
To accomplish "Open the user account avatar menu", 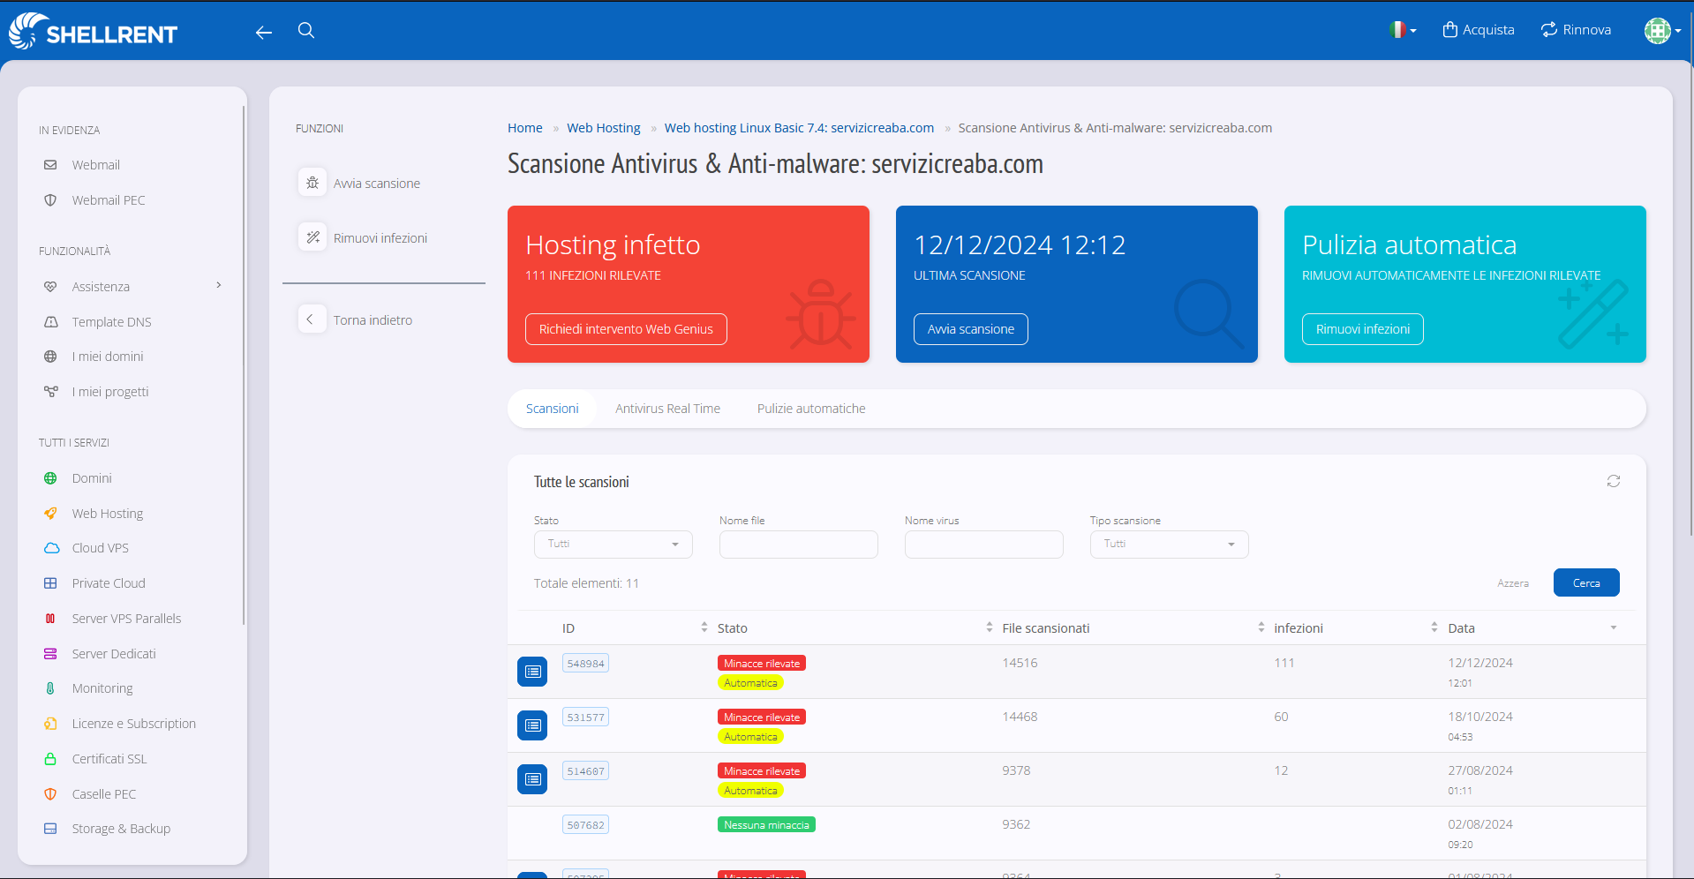I will [x=1662, y=30].
